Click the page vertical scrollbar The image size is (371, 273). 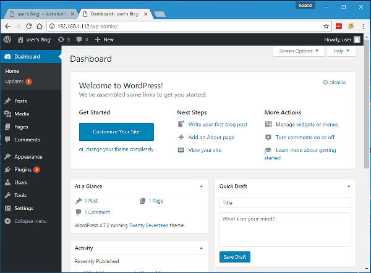[367, 104]
